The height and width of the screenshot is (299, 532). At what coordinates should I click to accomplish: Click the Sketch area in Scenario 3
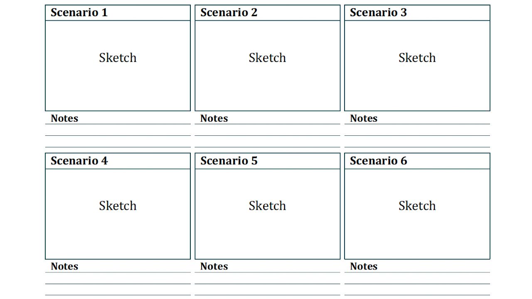click(x=417, y=66)
